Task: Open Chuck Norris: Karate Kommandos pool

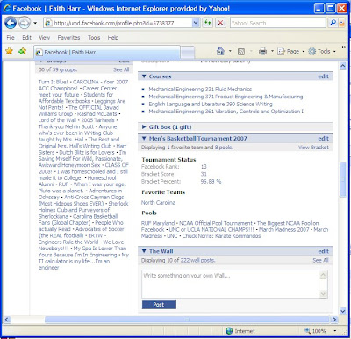Action: (221, 236)
